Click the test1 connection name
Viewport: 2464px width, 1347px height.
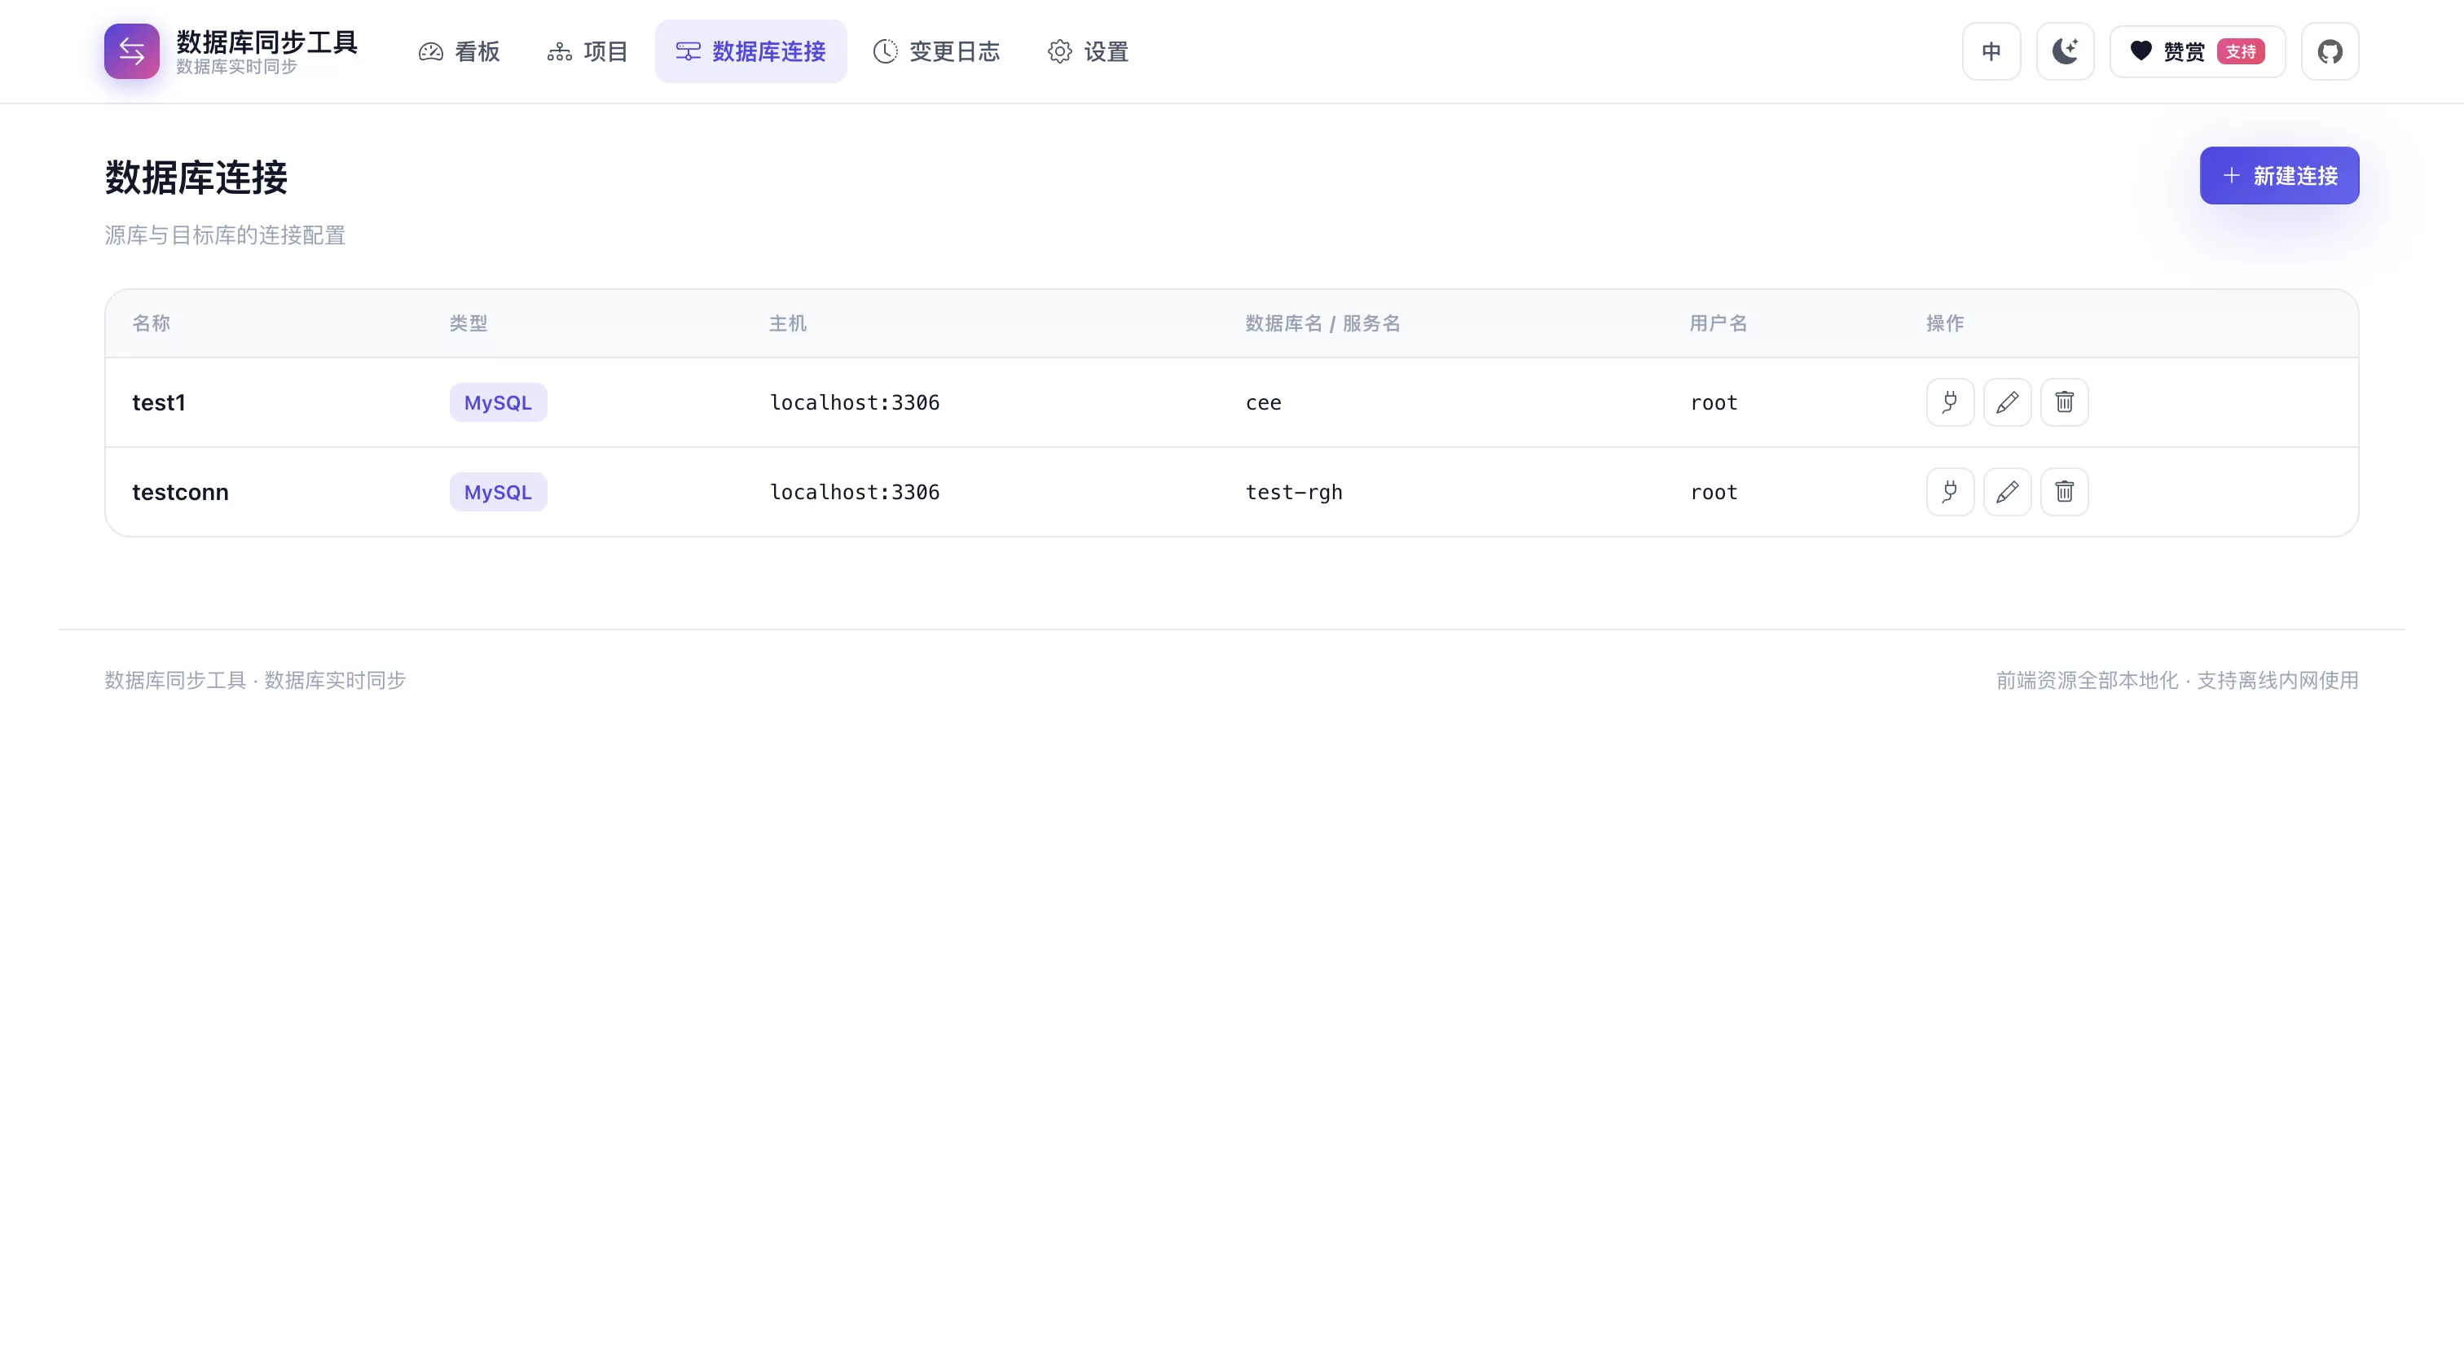(159, 402)
